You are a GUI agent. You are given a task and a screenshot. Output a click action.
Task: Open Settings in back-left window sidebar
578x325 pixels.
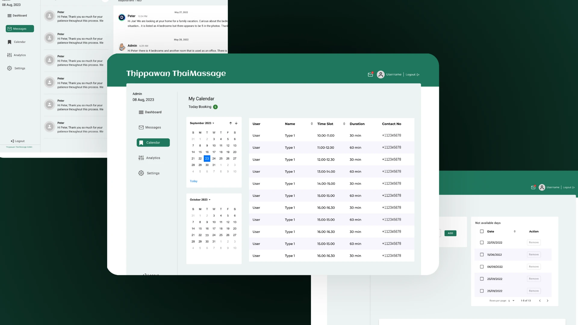(16, 68)
